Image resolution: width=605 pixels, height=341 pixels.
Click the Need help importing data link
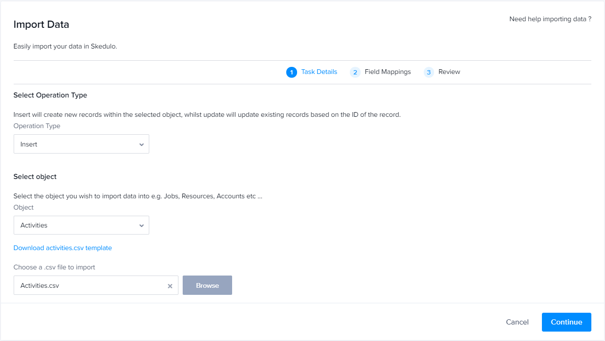pos(550,19)
